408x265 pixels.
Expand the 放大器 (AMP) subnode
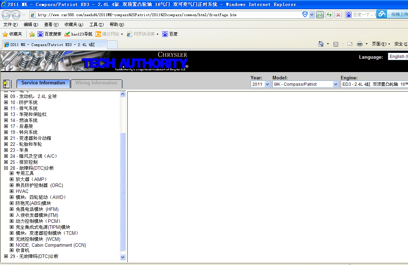click(x=12, y=179)
